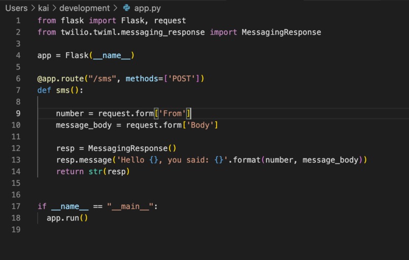Click 'number' variable on line 9
This screenshot has height=260, width=409.
[70, 114]
